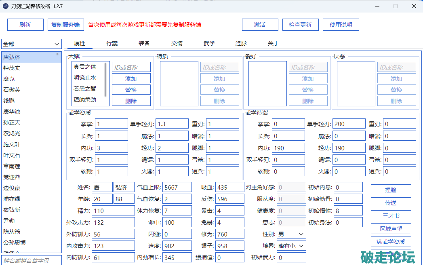Open the 武学 tab
Viewport: 423px width, 266px height.
[209, 43]
